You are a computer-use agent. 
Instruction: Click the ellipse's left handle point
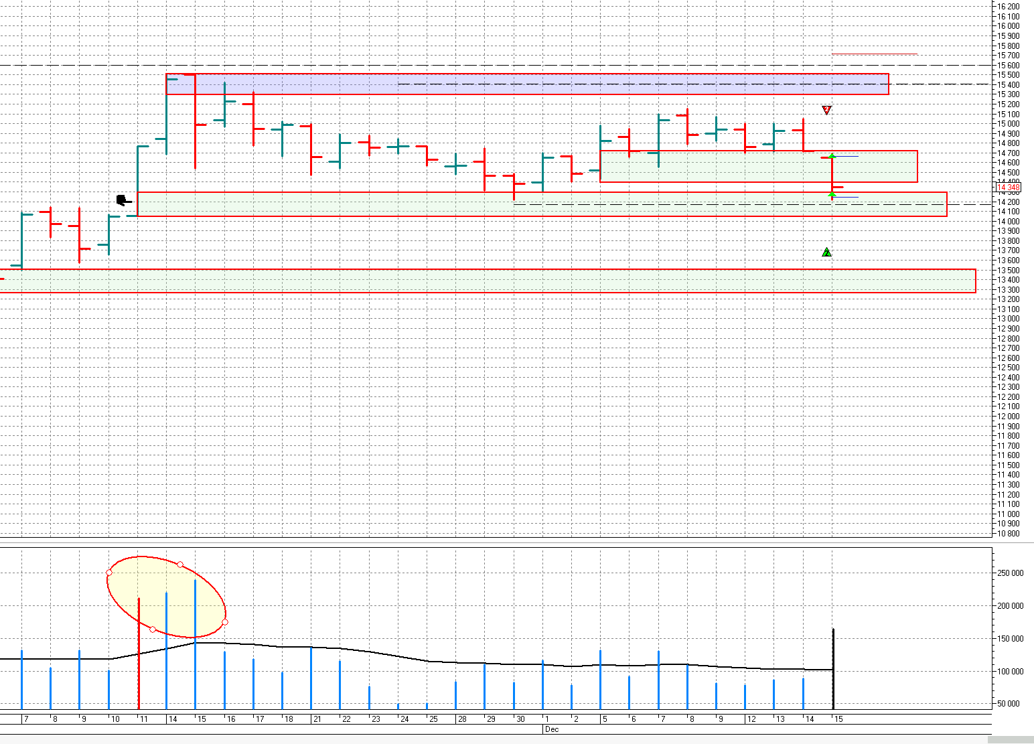(109, 573)
